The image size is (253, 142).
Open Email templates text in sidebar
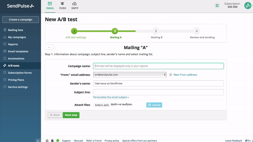coord(18,51)
